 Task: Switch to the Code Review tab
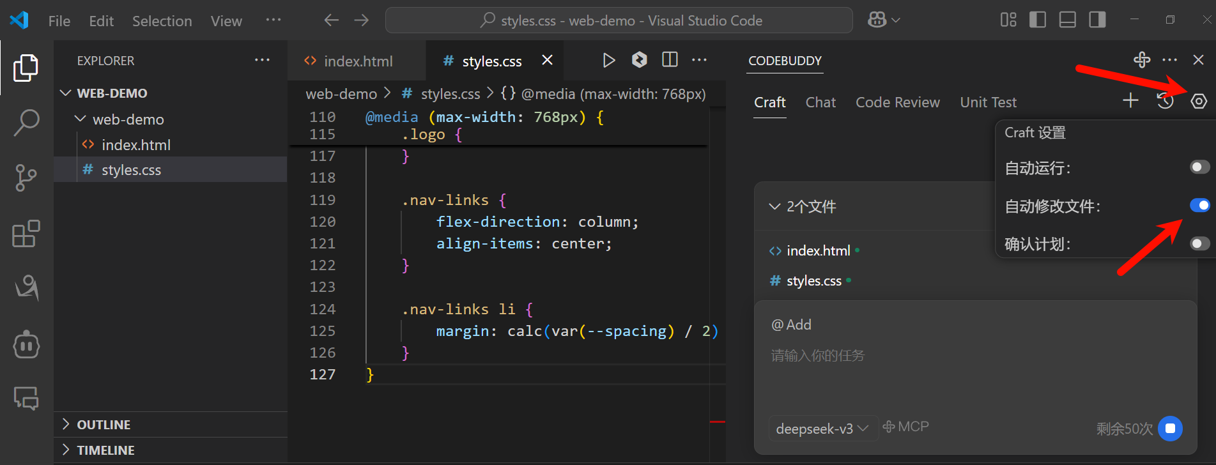897,102
